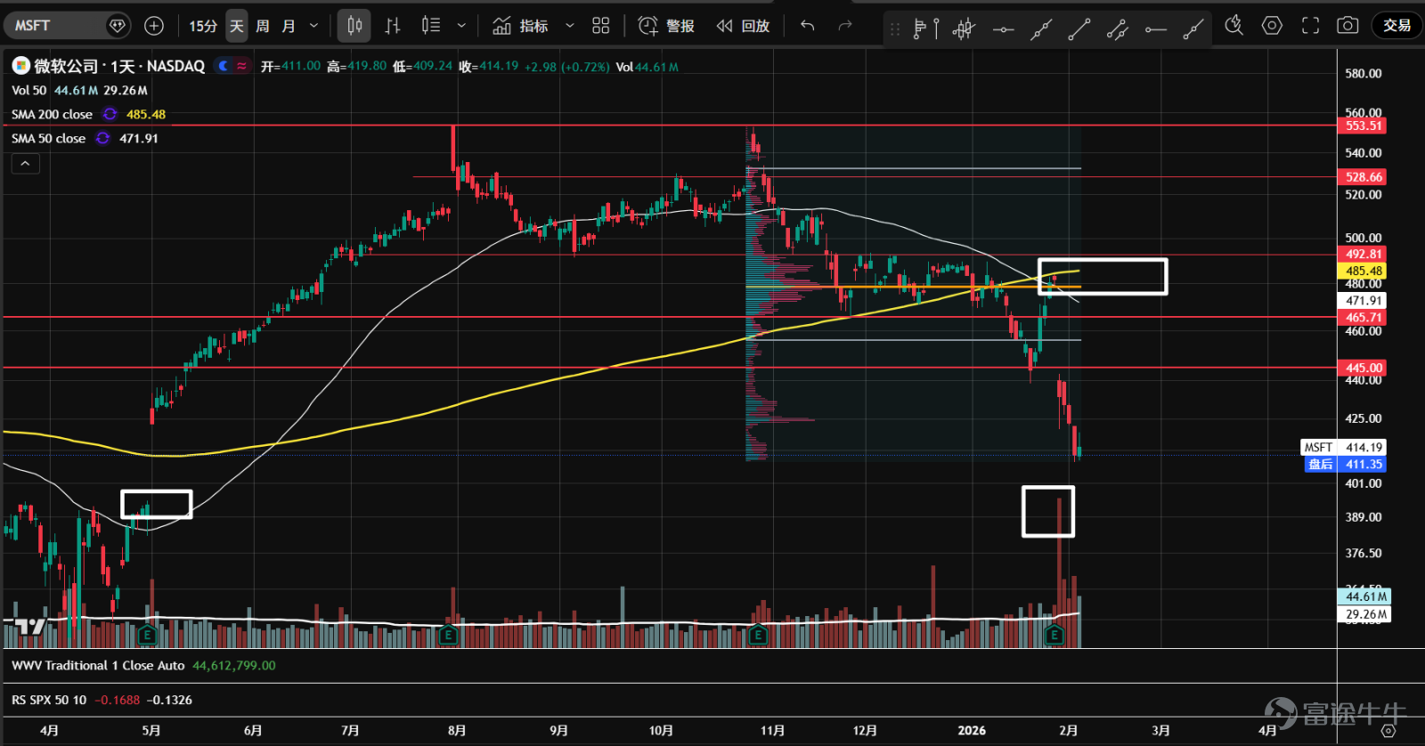This screenshot has width=1425, height=746.
Task: Select the ray line drawing tool
Action: coord(1193,29)
